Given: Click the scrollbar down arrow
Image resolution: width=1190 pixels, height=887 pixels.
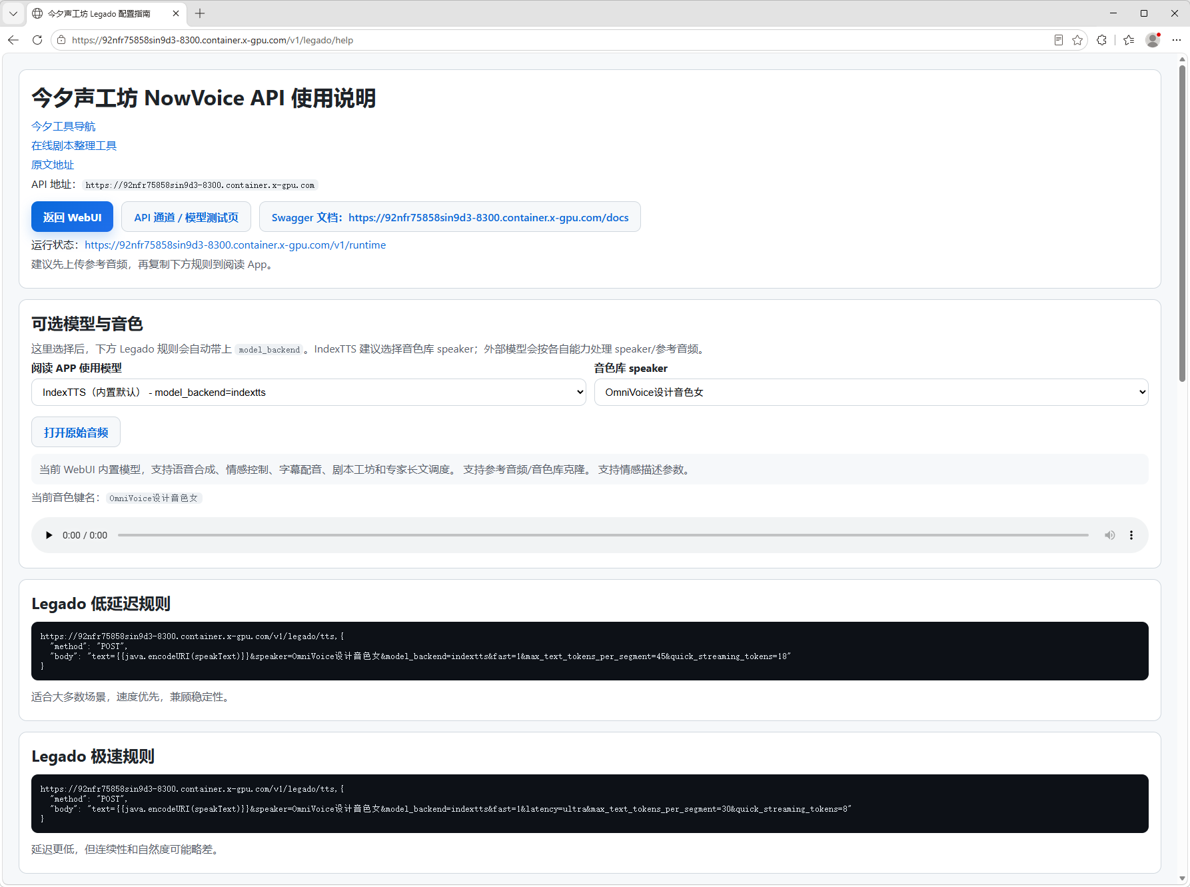Looking at the screenshot, I should coord(1183,878).
